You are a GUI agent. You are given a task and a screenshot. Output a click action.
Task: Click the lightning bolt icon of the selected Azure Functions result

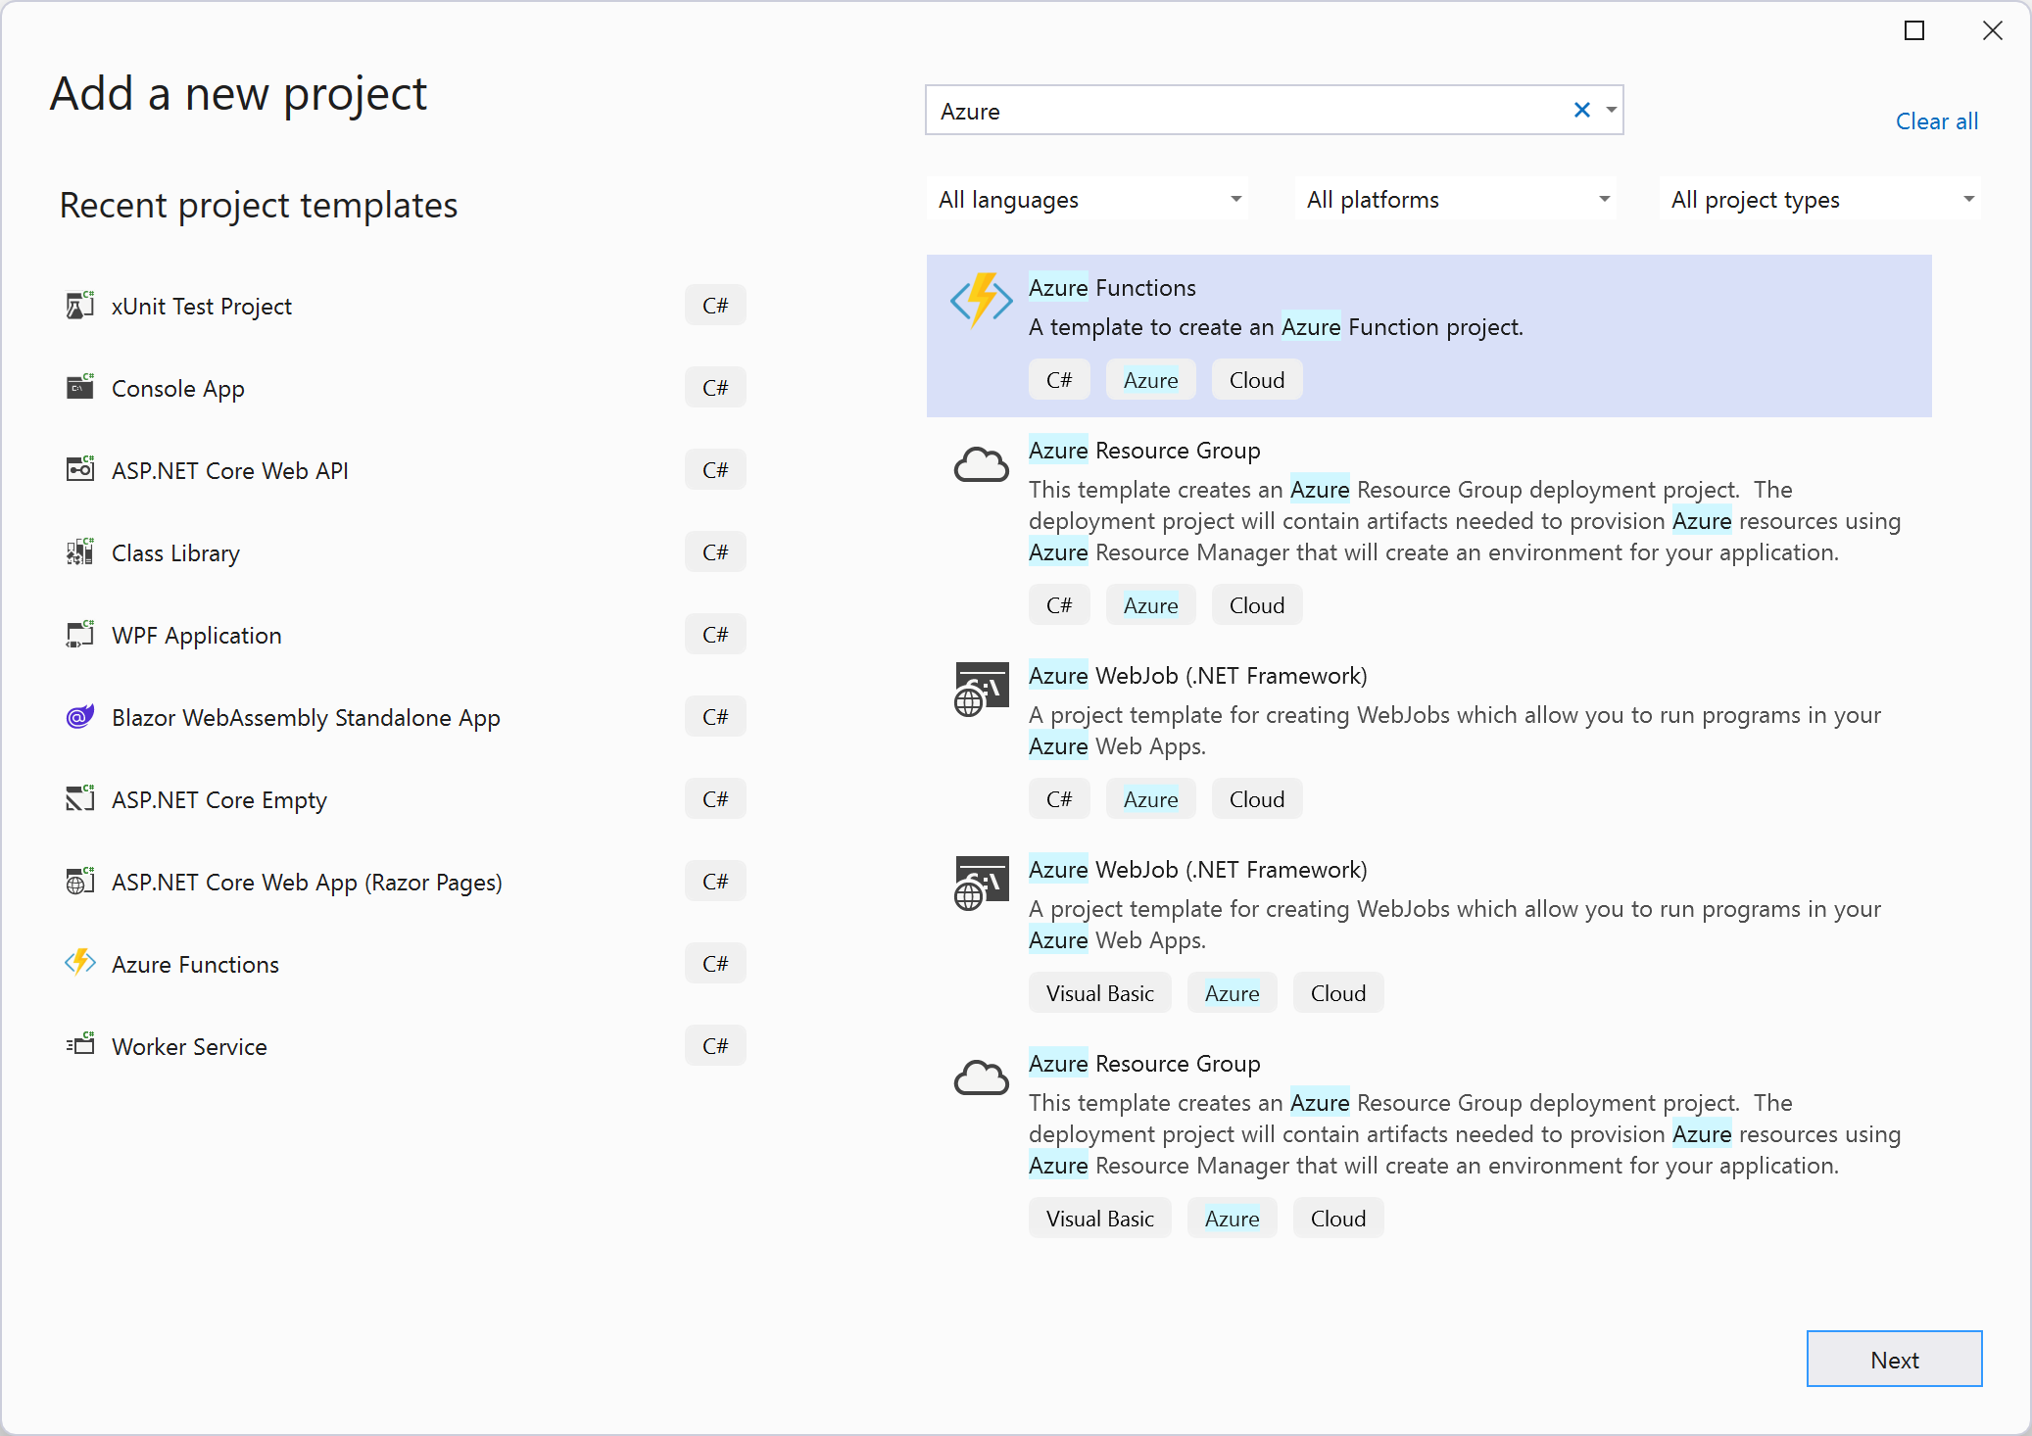[981, 301]
